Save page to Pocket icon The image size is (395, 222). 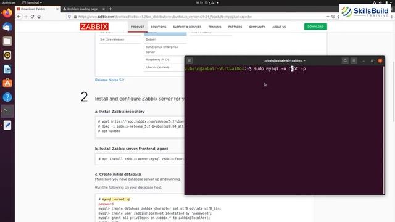click(x=333, y=17)
